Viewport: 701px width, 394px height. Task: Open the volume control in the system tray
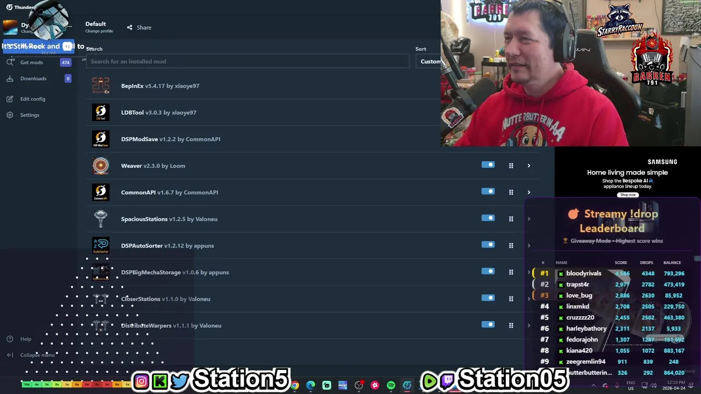(x=653, y=385)
